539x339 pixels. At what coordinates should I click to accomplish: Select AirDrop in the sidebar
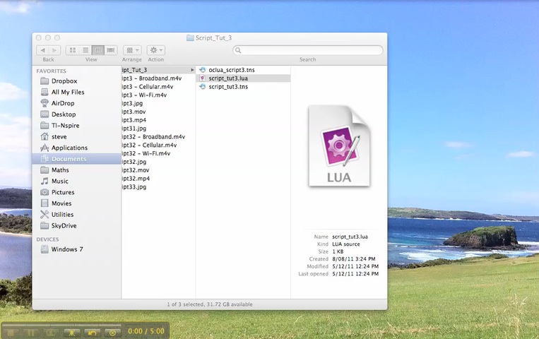pos(62,103)
